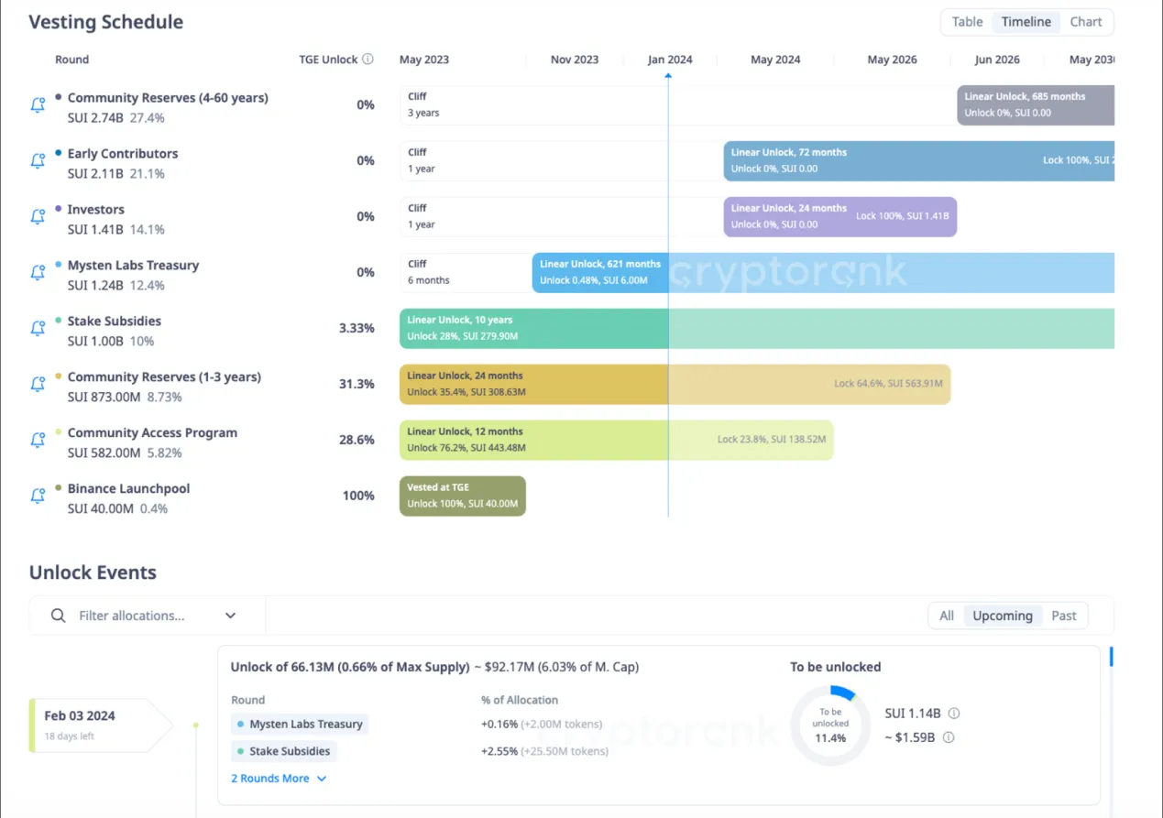Click the Mysten Labs Treasury round tag
Screen dimensions: 1163x818
pyautogui.click(x=300, y=725)
